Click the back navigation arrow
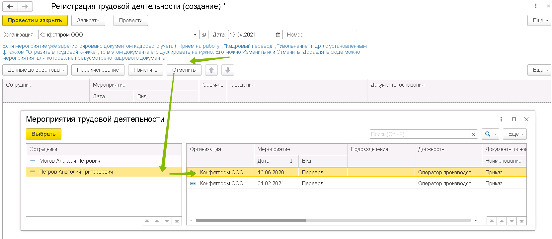 pos(10,6)
